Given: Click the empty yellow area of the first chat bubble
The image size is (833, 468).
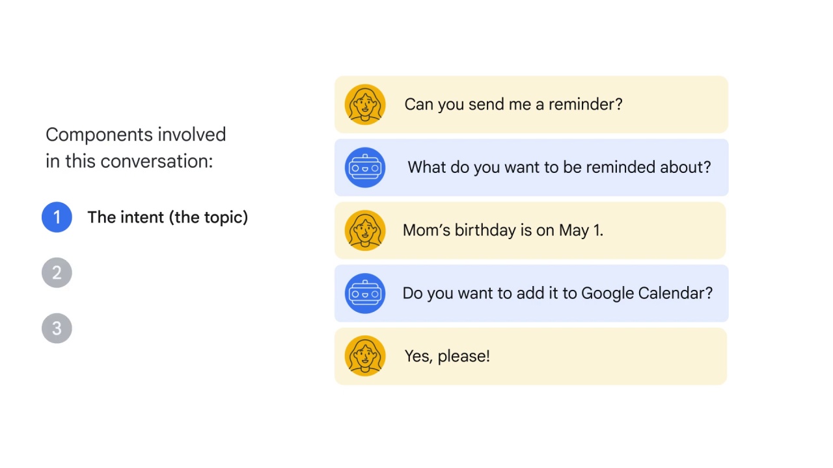Looking at the screenshot, I should click(676, 105).
